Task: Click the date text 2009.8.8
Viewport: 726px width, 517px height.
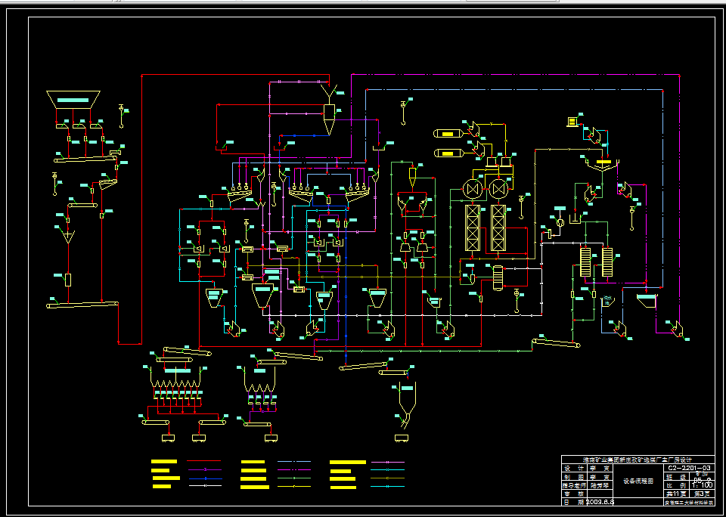Action: coord(600,502)
